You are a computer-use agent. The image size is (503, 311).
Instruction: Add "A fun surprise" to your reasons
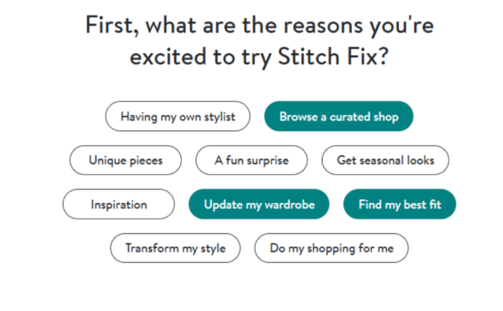[x=251, y=160]
